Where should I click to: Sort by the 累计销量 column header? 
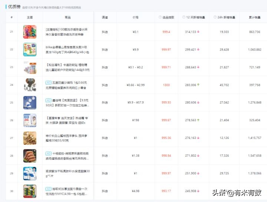coord(255,17)
